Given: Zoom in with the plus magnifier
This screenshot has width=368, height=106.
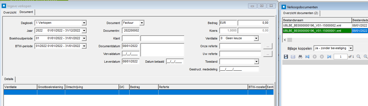Looking at the screenshot, I should pos(366,57).
